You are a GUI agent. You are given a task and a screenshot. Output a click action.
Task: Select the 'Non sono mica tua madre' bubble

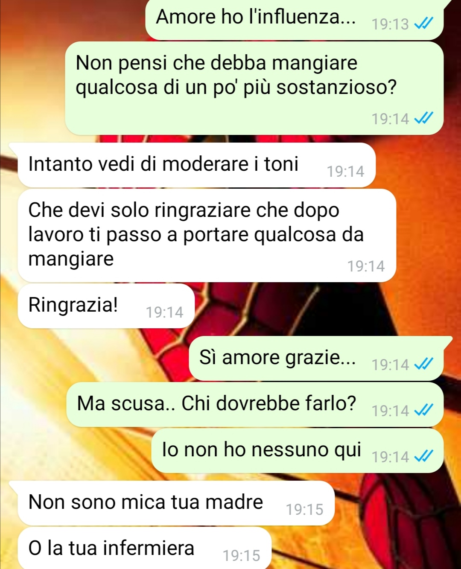[176, 503]
